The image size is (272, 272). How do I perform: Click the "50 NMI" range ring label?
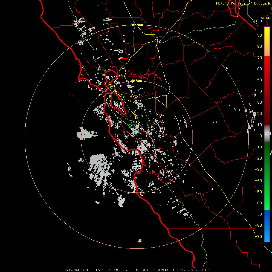click(137, 81)
